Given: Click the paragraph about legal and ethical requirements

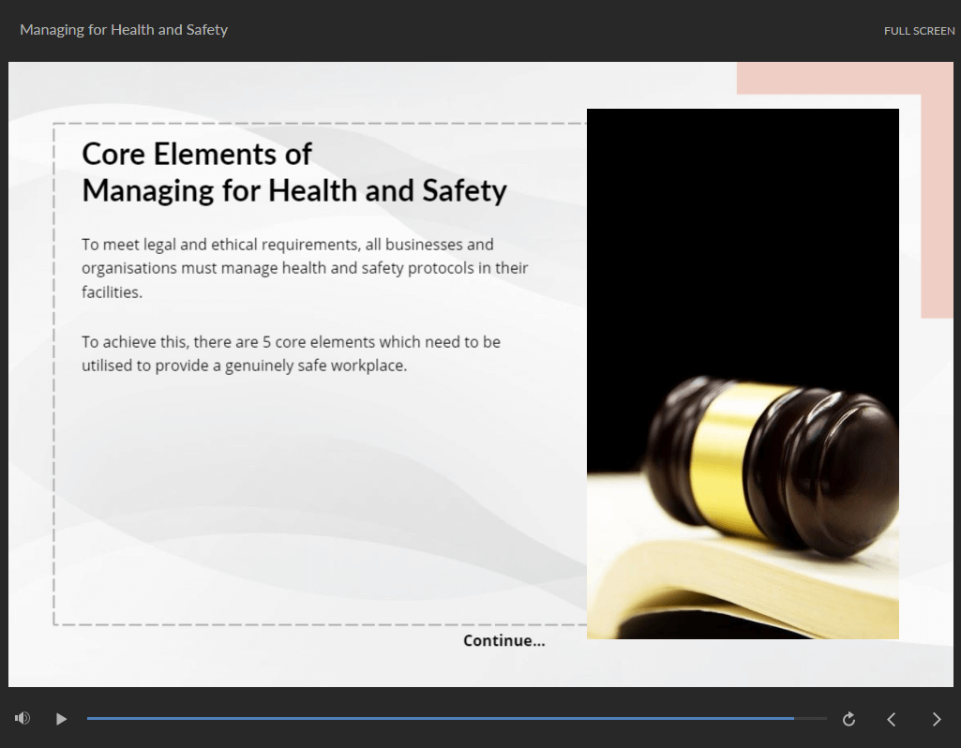Looking at the screenshot, I should (x=305, y=268).
